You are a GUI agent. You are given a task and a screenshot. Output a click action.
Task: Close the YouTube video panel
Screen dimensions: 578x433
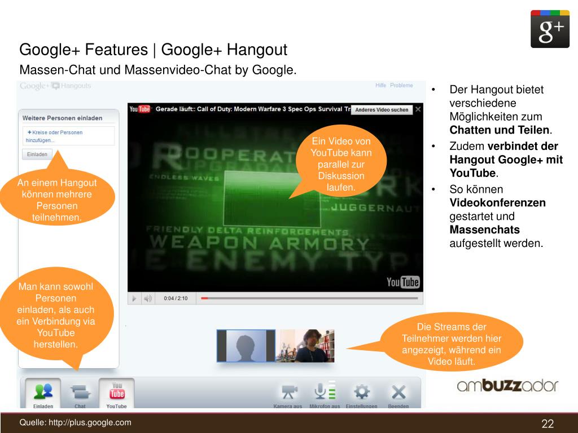click(x=418, y=109)
